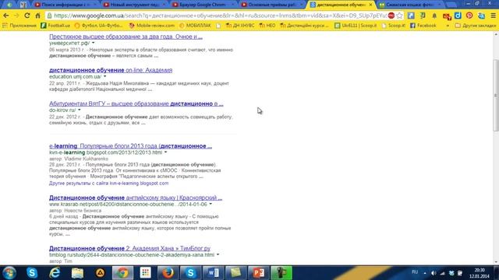Open result 'Престижное высшее образование за два года'

point(126,37)
